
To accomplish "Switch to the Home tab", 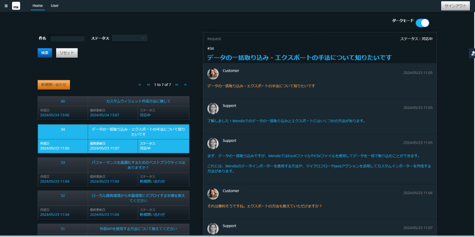I will click(38, 6).
